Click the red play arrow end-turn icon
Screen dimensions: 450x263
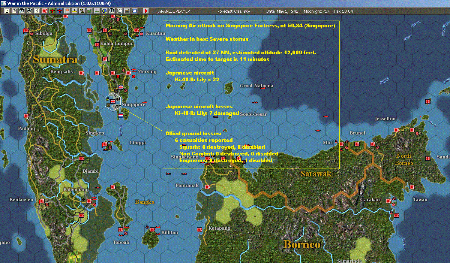pyautogui.click(x=146, y=11)
